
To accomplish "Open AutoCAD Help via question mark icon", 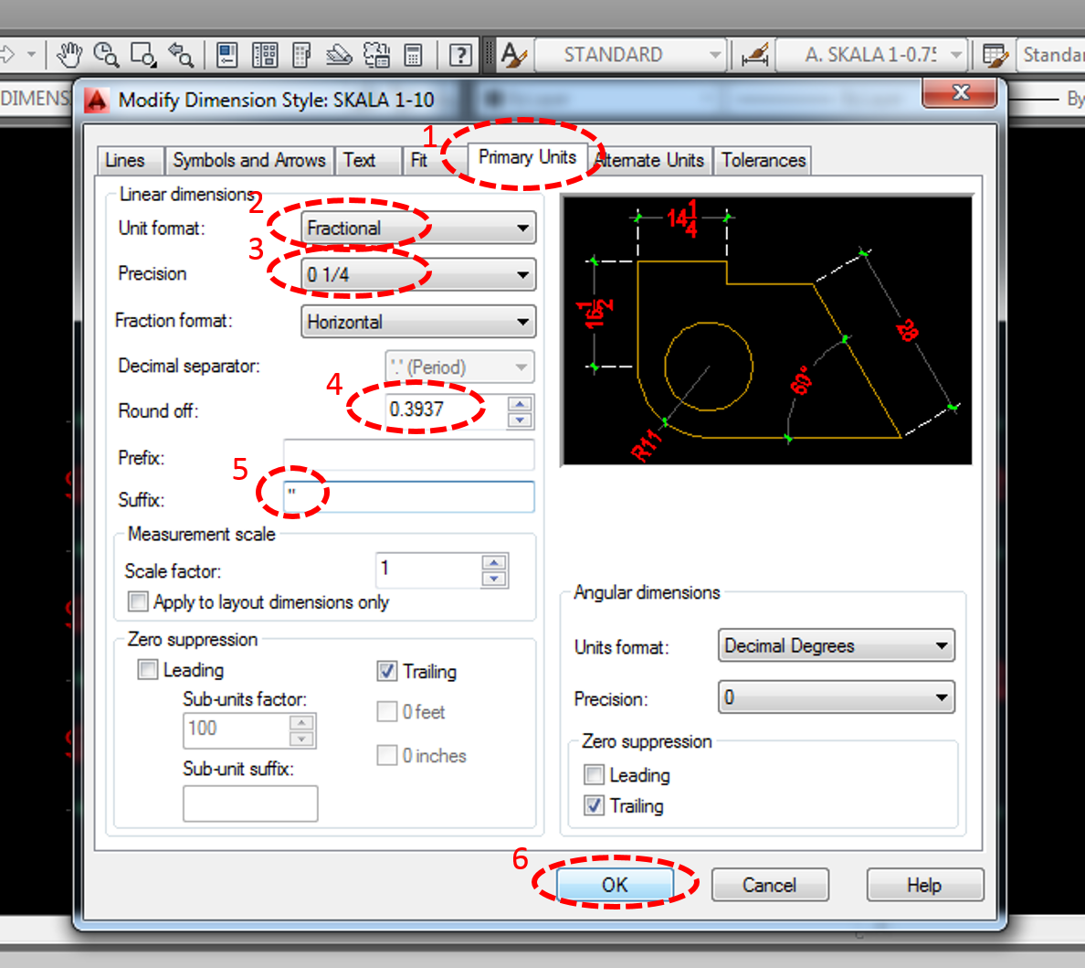I will (459, 55).
